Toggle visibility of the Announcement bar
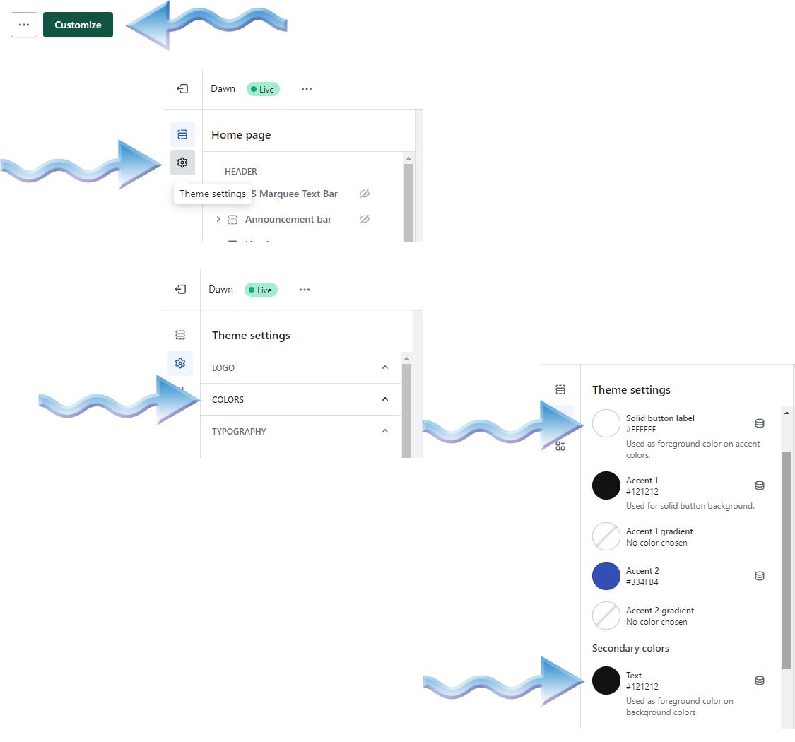This screenshot has width=795, height=742. [365, 219]
